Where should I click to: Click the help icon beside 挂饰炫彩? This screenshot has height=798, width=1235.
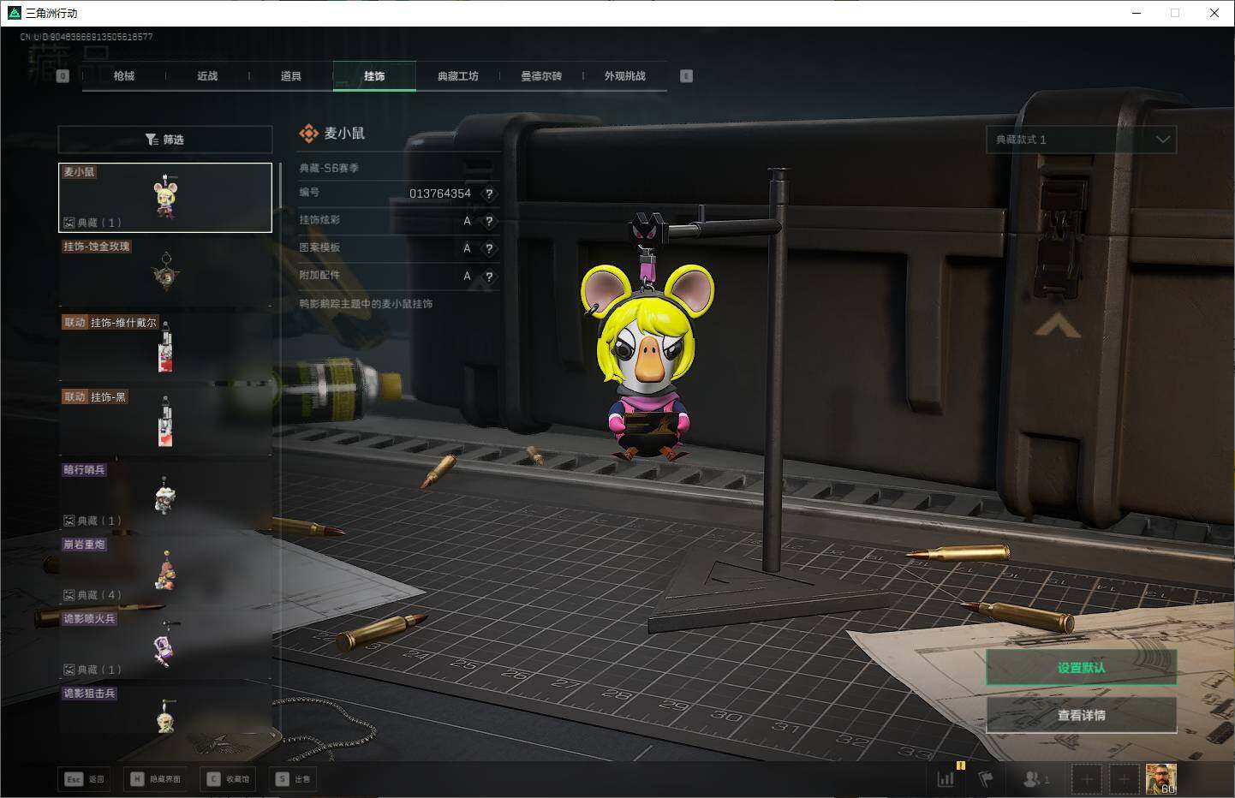[x=489, y=221]
